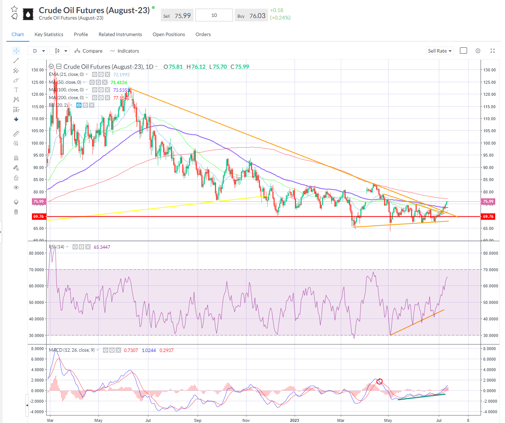Collapse the main chart pane minus box
Screen dimensions: 505x423
point(59,66)
